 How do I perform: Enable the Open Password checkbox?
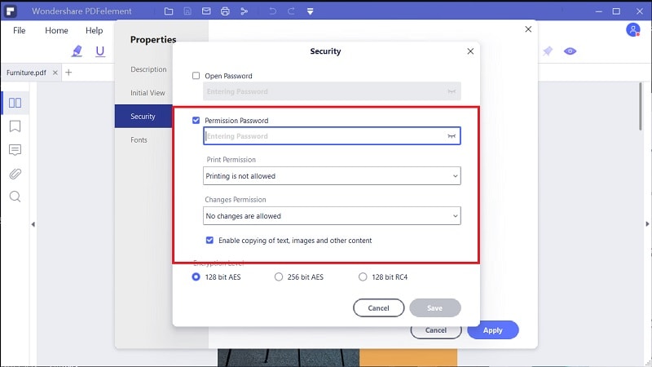[x=196, y=76]
